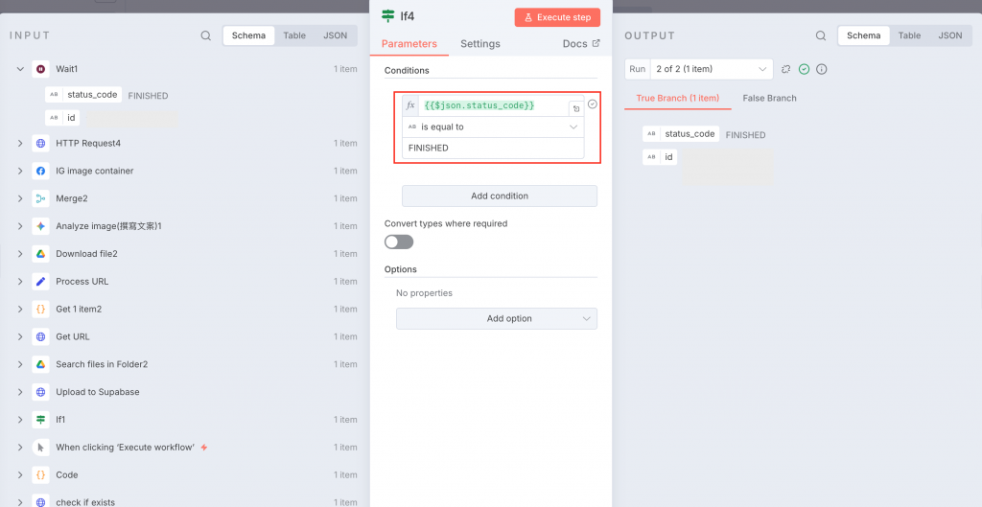Screen dimensions: 982x507
Task: Open the Add option dropdown
Action: [497, 318]
